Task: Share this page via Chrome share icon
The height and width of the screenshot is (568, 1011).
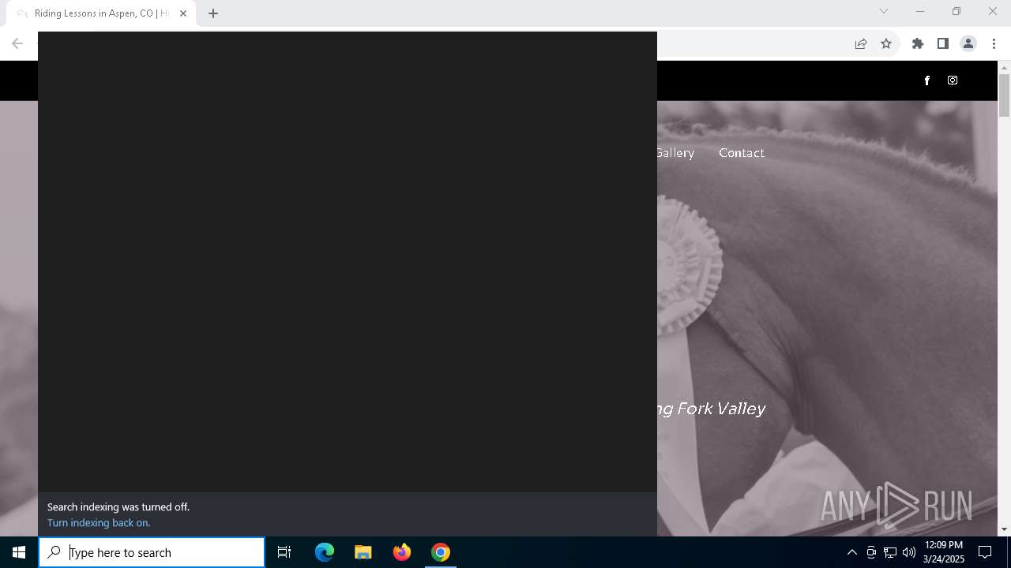Action: pos(861,44)
